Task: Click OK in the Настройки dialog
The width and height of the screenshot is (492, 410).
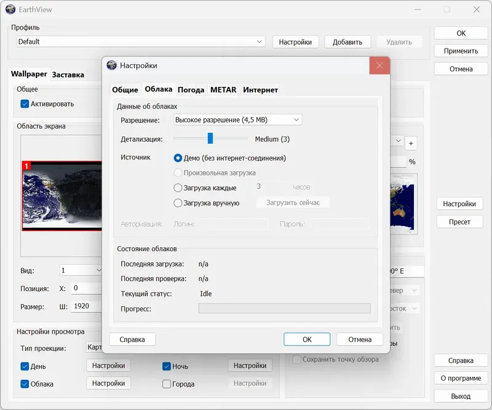Action: 307,339
